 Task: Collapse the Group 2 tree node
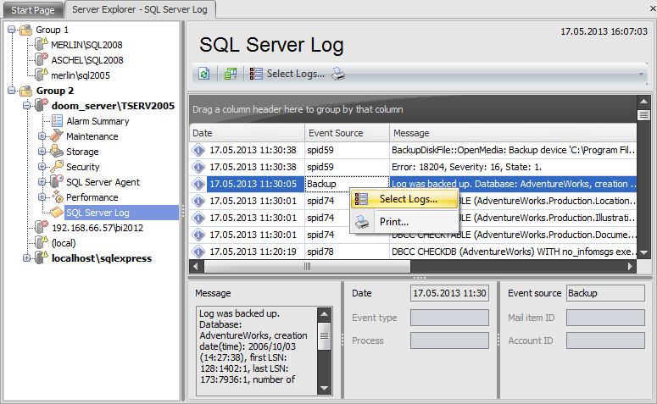pos(12,91)
